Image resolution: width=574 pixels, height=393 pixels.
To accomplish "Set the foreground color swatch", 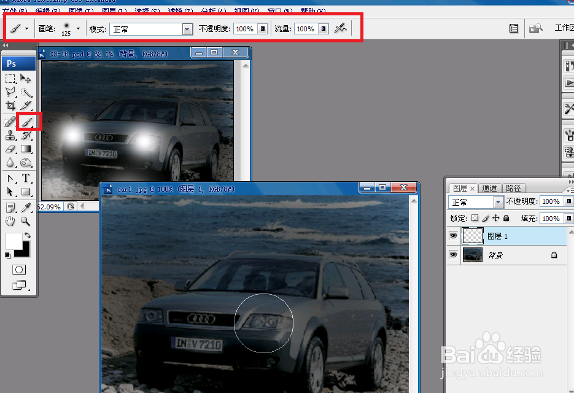I will pos(13,241).
